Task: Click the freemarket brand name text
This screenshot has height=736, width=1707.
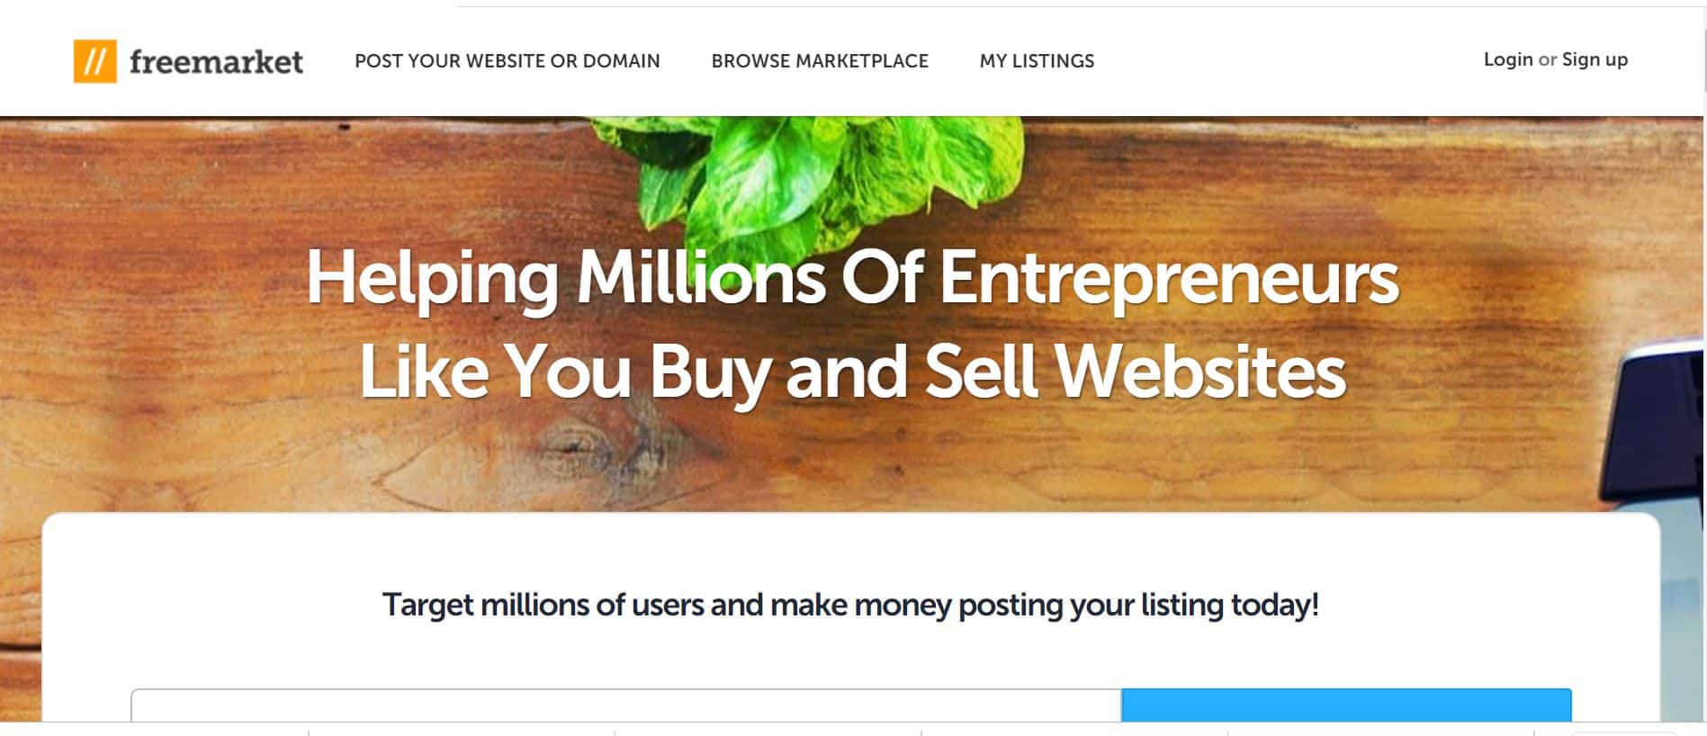Action: point(216,61)
